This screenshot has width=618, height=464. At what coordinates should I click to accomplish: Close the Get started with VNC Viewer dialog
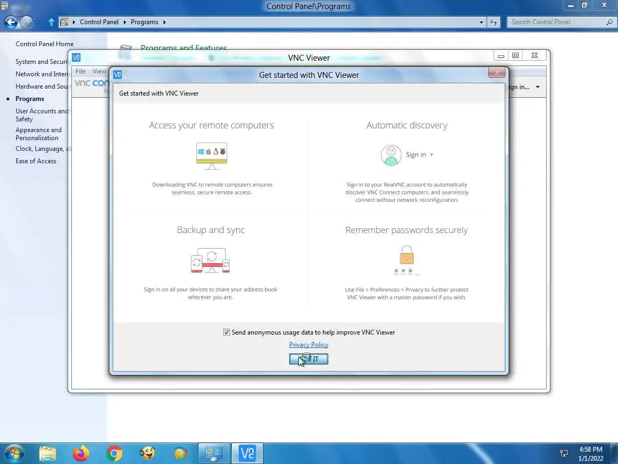(497, 73)
